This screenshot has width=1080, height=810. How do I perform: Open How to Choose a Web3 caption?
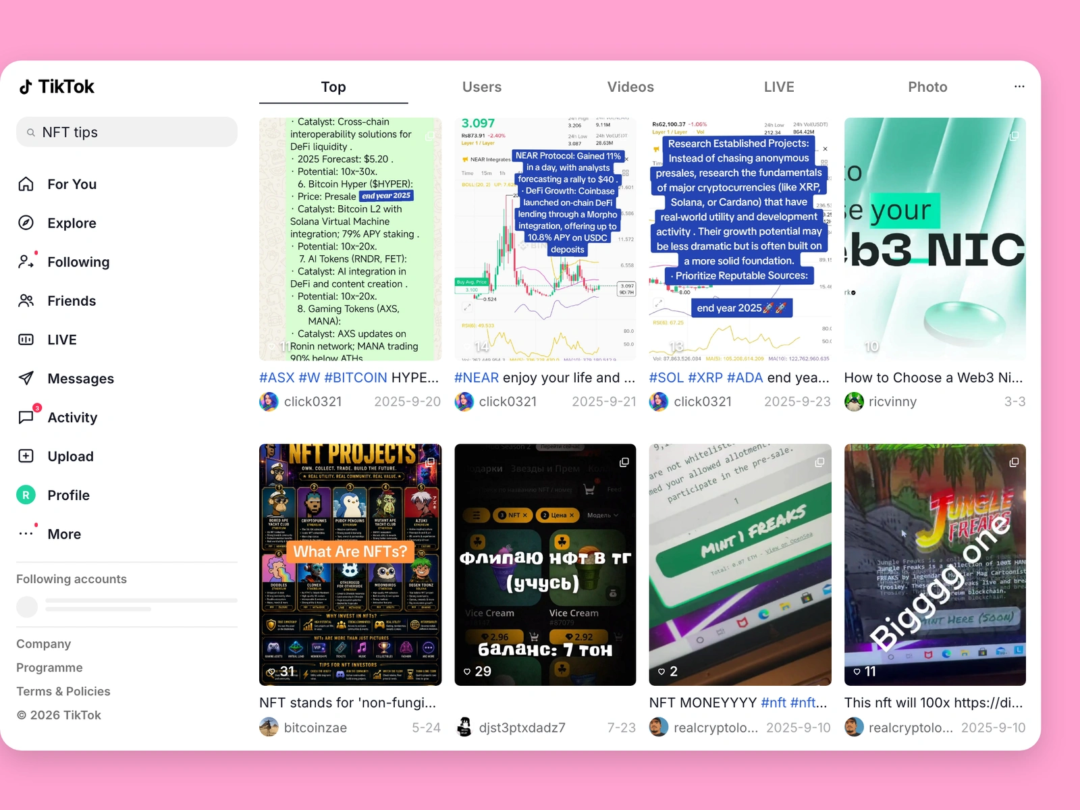click(x=934, y=377)
